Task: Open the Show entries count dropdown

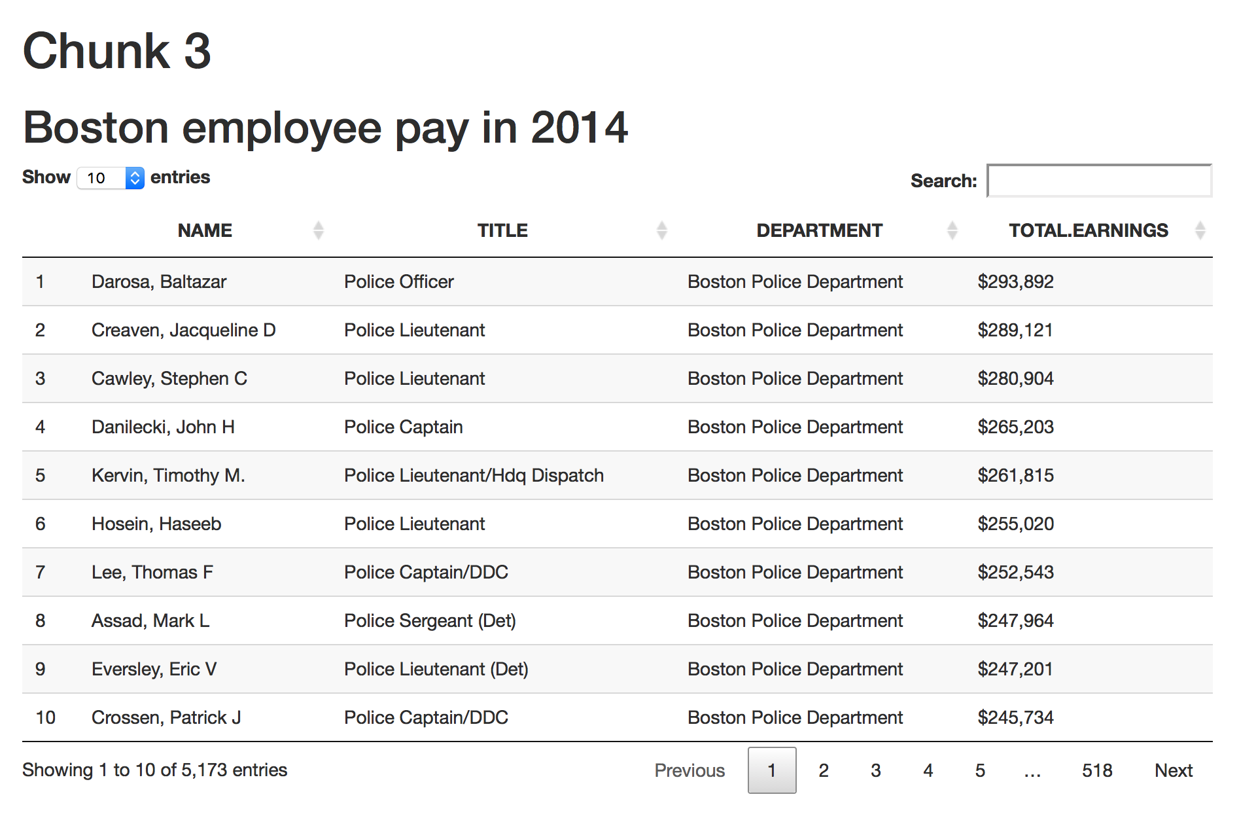Action: pos(111,178)
